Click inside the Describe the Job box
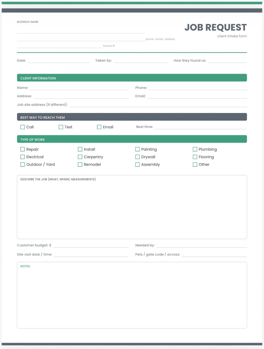 pos(132,207)
